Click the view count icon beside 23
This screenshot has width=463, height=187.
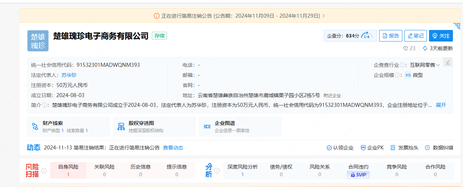pyautogui.click(x=405, y=48)
